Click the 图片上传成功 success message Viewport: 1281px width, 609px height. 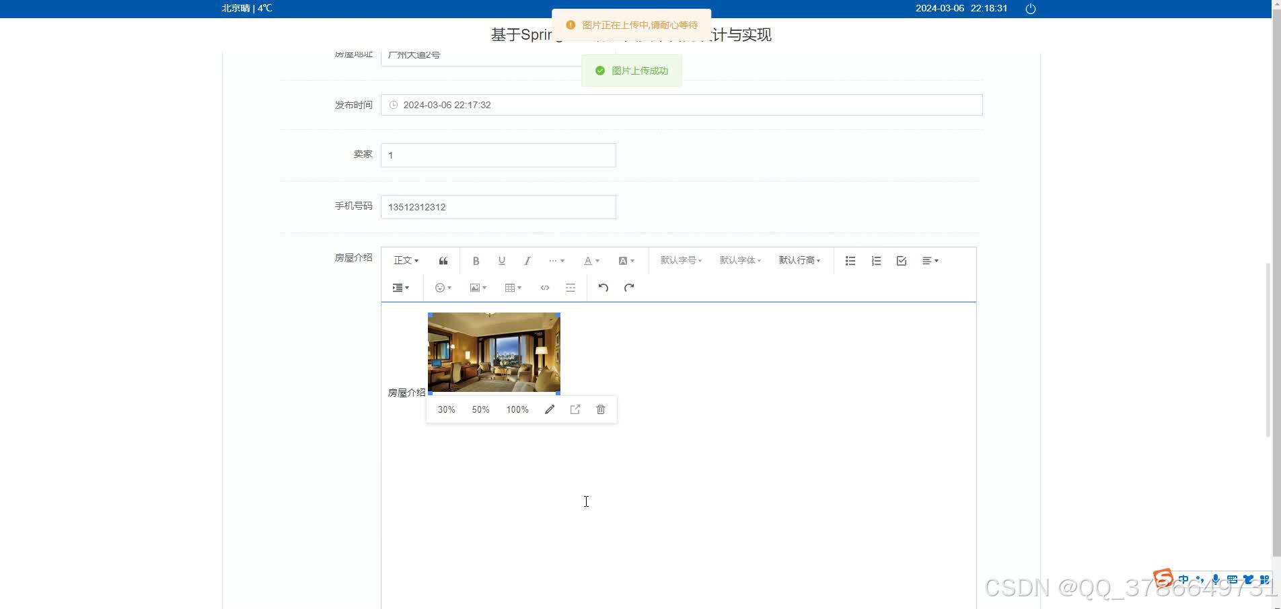coord(632,71)
